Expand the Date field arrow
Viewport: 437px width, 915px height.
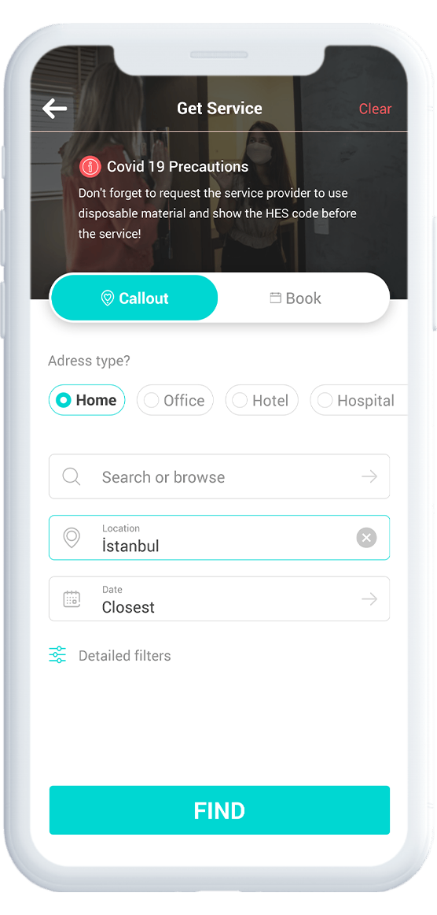[369, 598]
